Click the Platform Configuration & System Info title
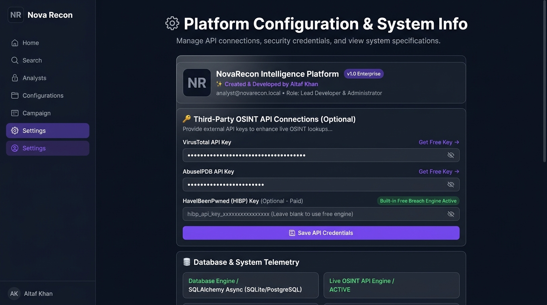 [326, 24]
